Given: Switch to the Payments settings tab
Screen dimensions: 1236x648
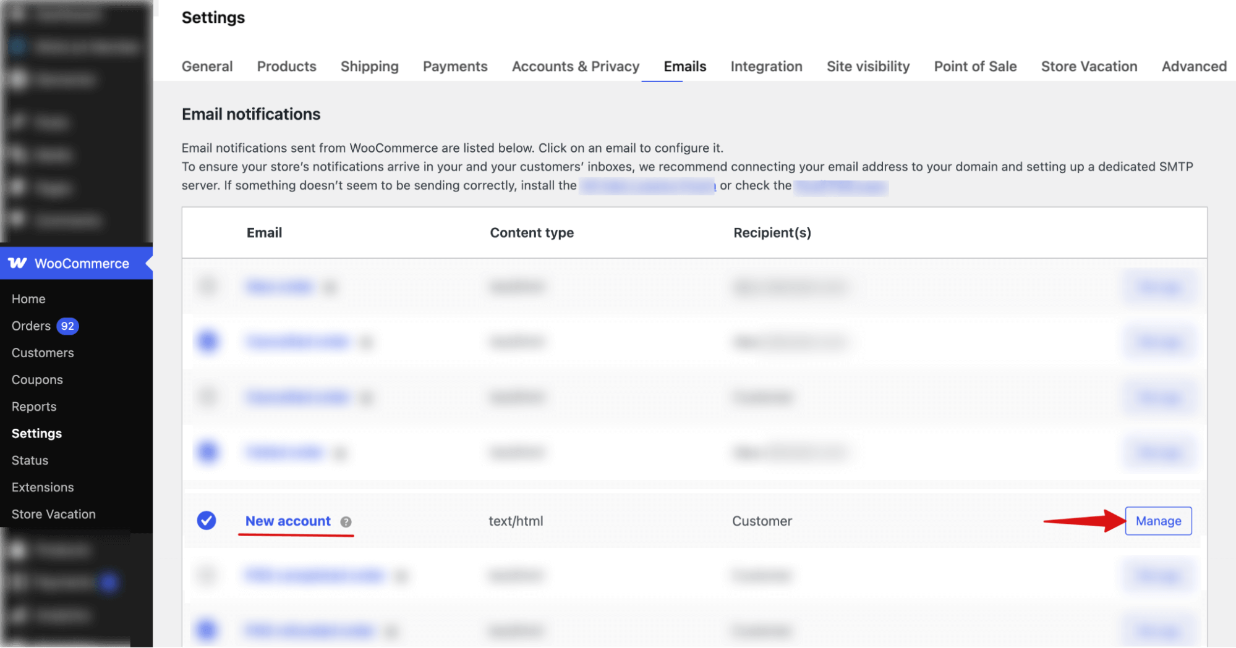Looking at the screenshot, I should pyautogui.click(x=455, y=66).
